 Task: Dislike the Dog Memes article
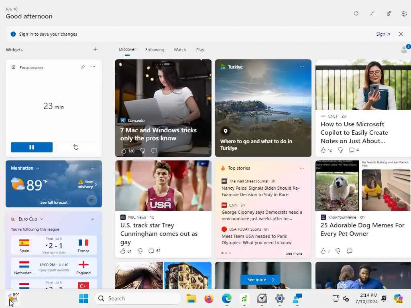coord(338,251)
